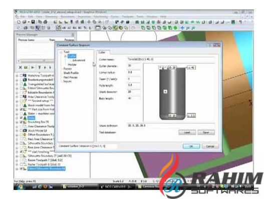Click the Cancel button in the dialog
The image size is (264, 199).
click(x=210, y=146)
